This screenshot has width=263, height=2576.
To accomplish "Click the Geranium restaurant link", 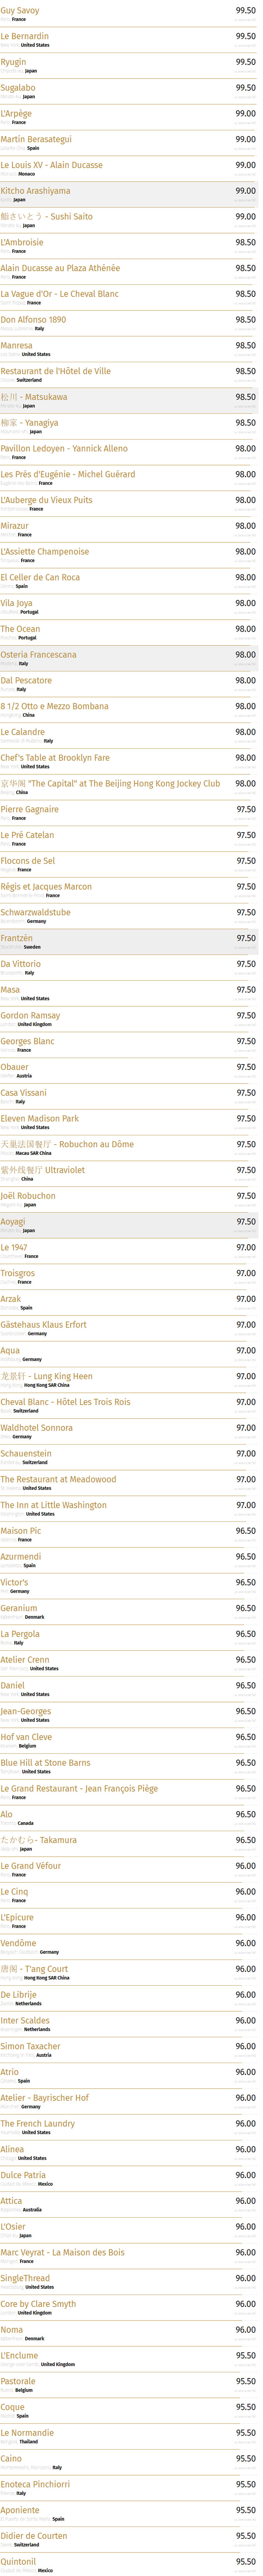I will click(x=19, y=1608).
